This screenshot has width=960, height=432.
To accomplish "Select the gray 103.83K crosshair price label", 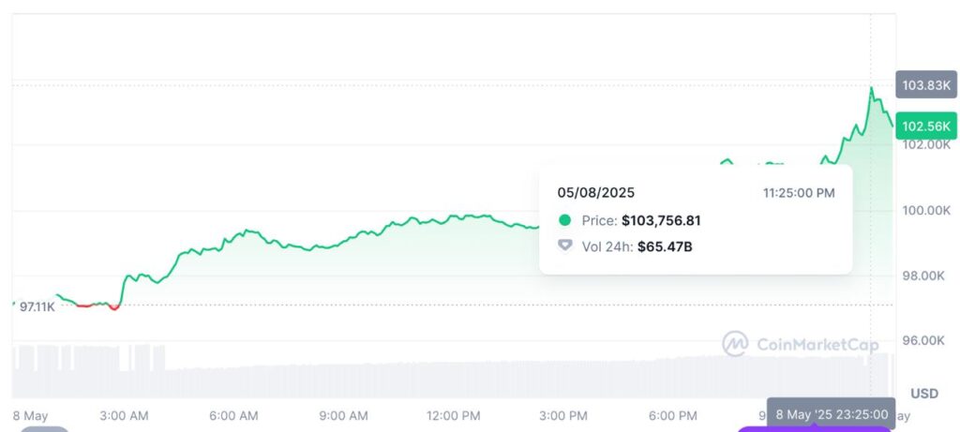I will pos(925,85).
